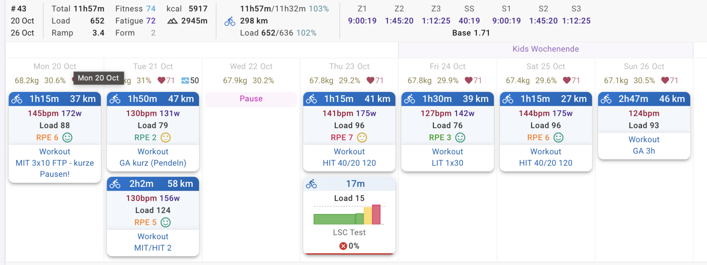Click the cycling icon in weekly summary

pos(230,22)
